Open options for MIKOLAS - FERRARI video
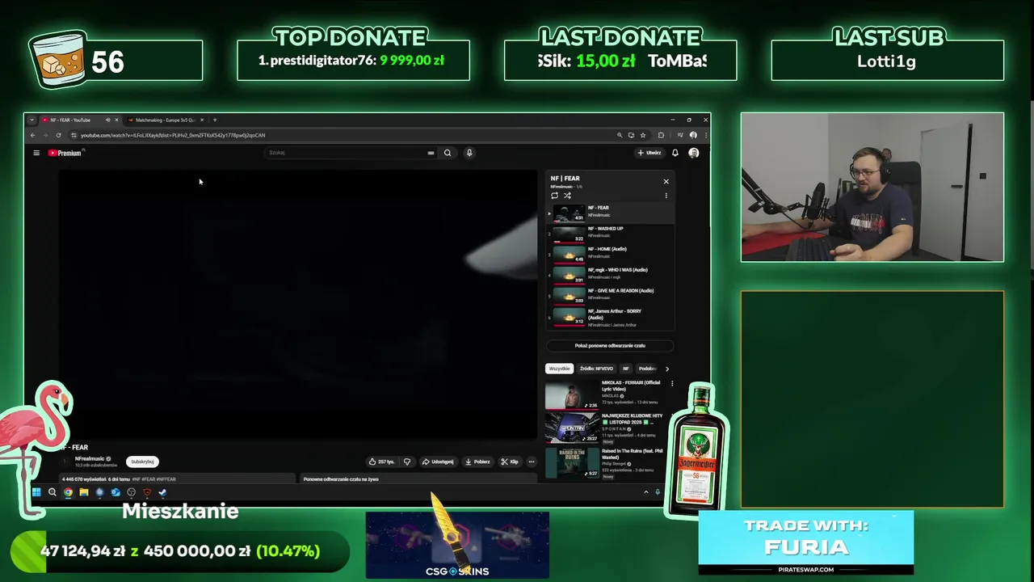 [672, 384]
